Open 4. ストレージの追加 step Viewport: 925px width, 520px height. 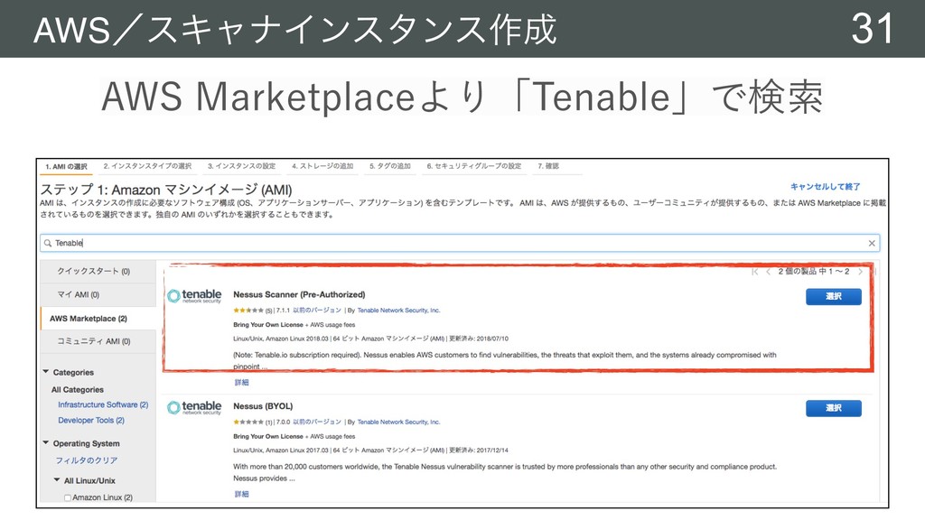(x=322, y=166)
